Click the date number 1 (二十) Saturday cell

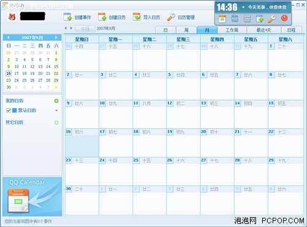[271, 46]
